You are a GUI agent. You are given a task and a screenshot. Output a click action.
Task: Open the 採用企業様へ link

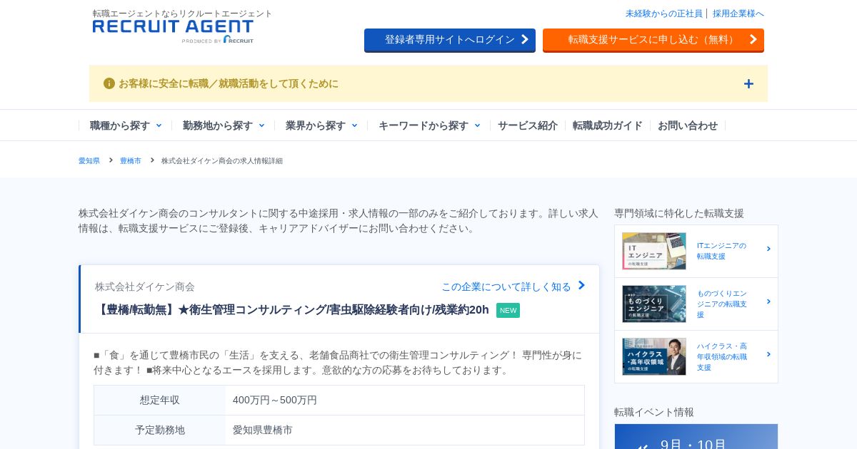tap(738, 14)
